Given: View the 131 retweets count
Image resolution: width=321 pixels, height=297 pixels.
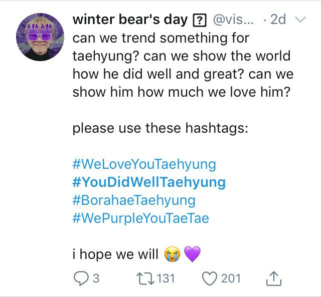Looking at the screenshot, I should pos(166,278).
